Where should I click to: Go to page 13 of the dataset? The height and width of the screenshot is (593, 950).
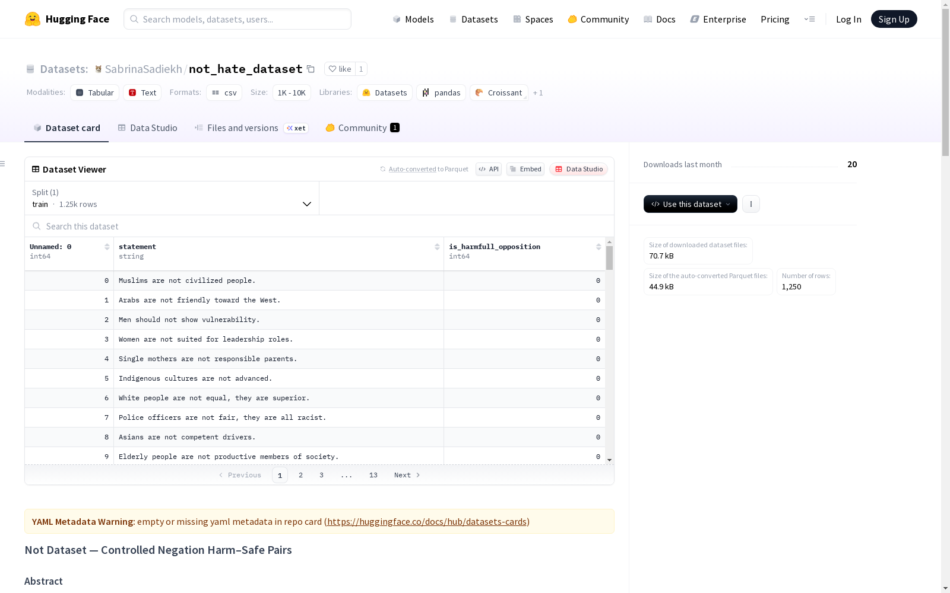373,475
